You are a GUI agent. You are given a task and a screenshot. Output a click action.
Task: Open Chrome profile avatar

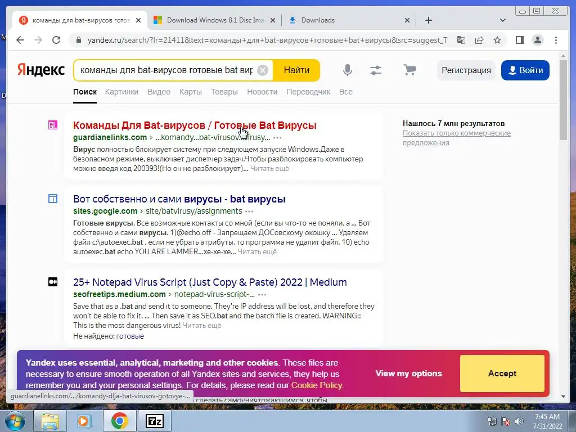tap(537, 40)
